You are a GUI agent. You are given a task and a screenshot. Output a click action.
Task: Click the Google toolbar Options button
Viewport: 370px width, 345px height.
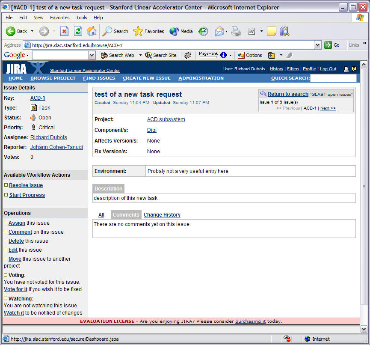(x=250, y=55)
